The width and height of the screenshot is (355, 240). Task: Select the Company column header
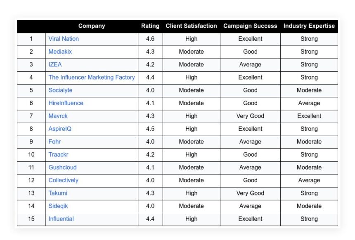click(92, 26)
